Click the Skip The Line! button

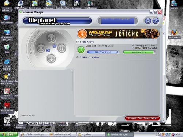click(x=103, y=52)
